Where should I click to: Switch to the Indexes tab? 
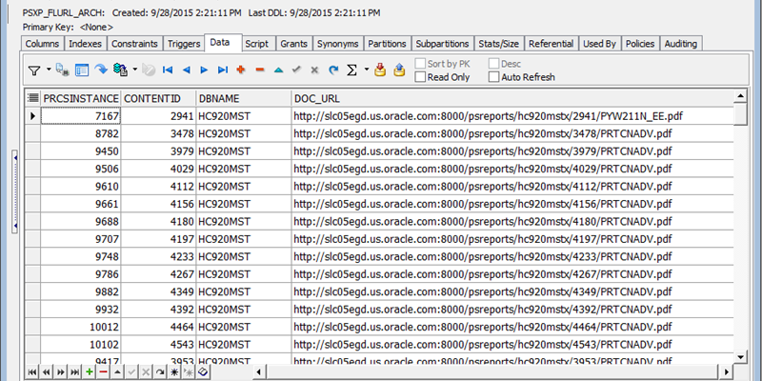click(85, 44)
